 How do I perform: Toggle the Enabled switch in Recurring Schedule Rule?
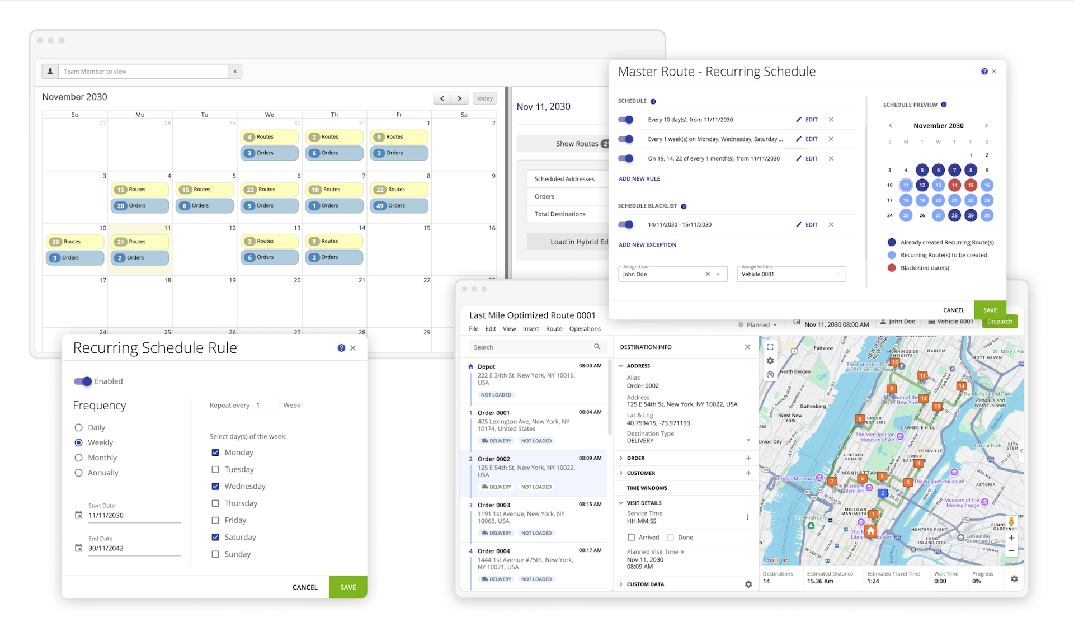coord(83,381)
